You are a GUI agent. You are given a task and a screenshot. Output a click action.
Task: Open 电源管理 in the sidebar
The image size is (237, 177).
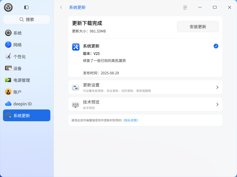click(27, 80)
